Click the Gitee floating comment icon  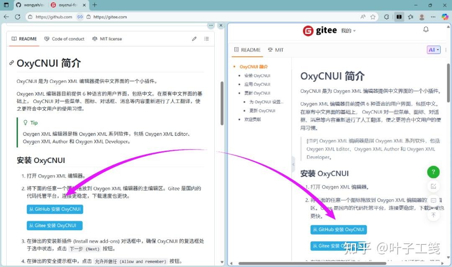[x=433, y=200]
